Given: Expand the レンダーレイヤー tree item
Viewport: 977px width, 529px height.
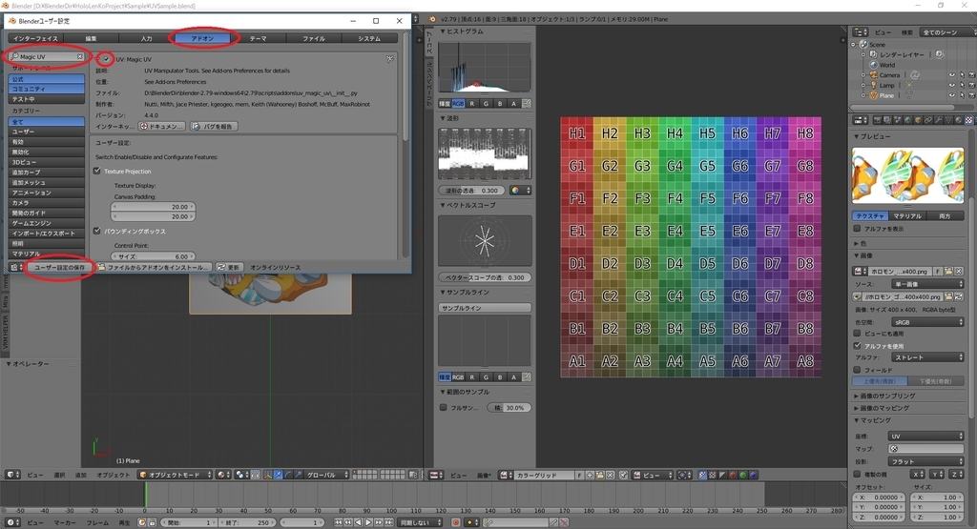Looking at the screenshot, I should pos(863,54).
